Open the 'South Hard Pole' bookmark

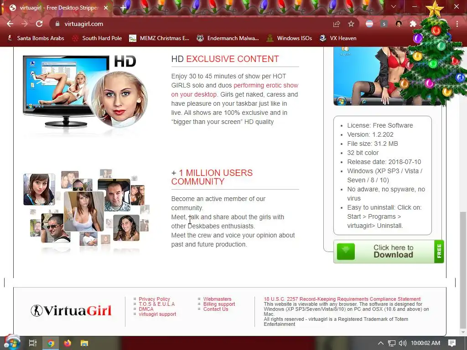coord(97,38)
